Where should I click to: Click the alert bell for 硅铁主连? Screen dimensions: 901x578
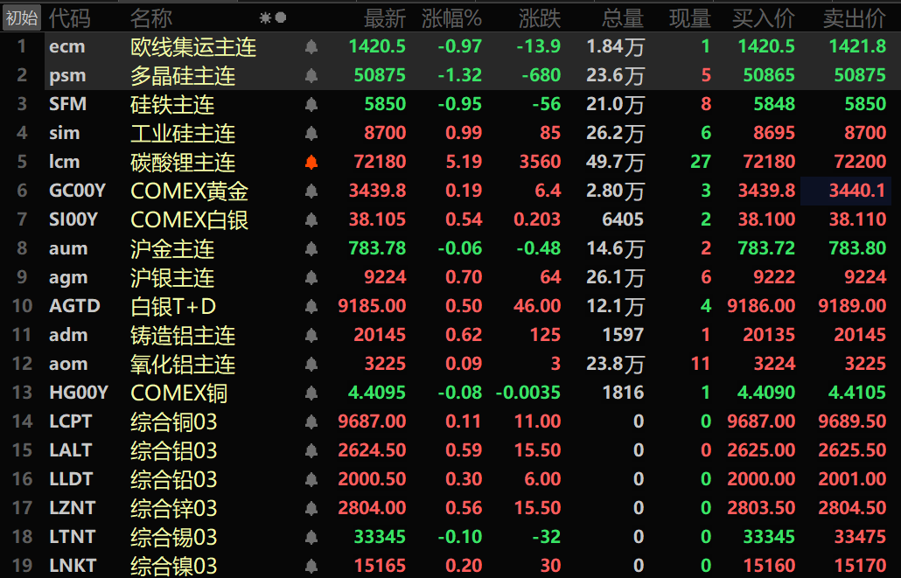(x=311, y=105)
